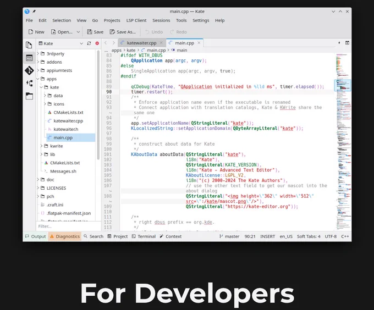
Task: Expand the icons folder
Action: pos(45,104)
